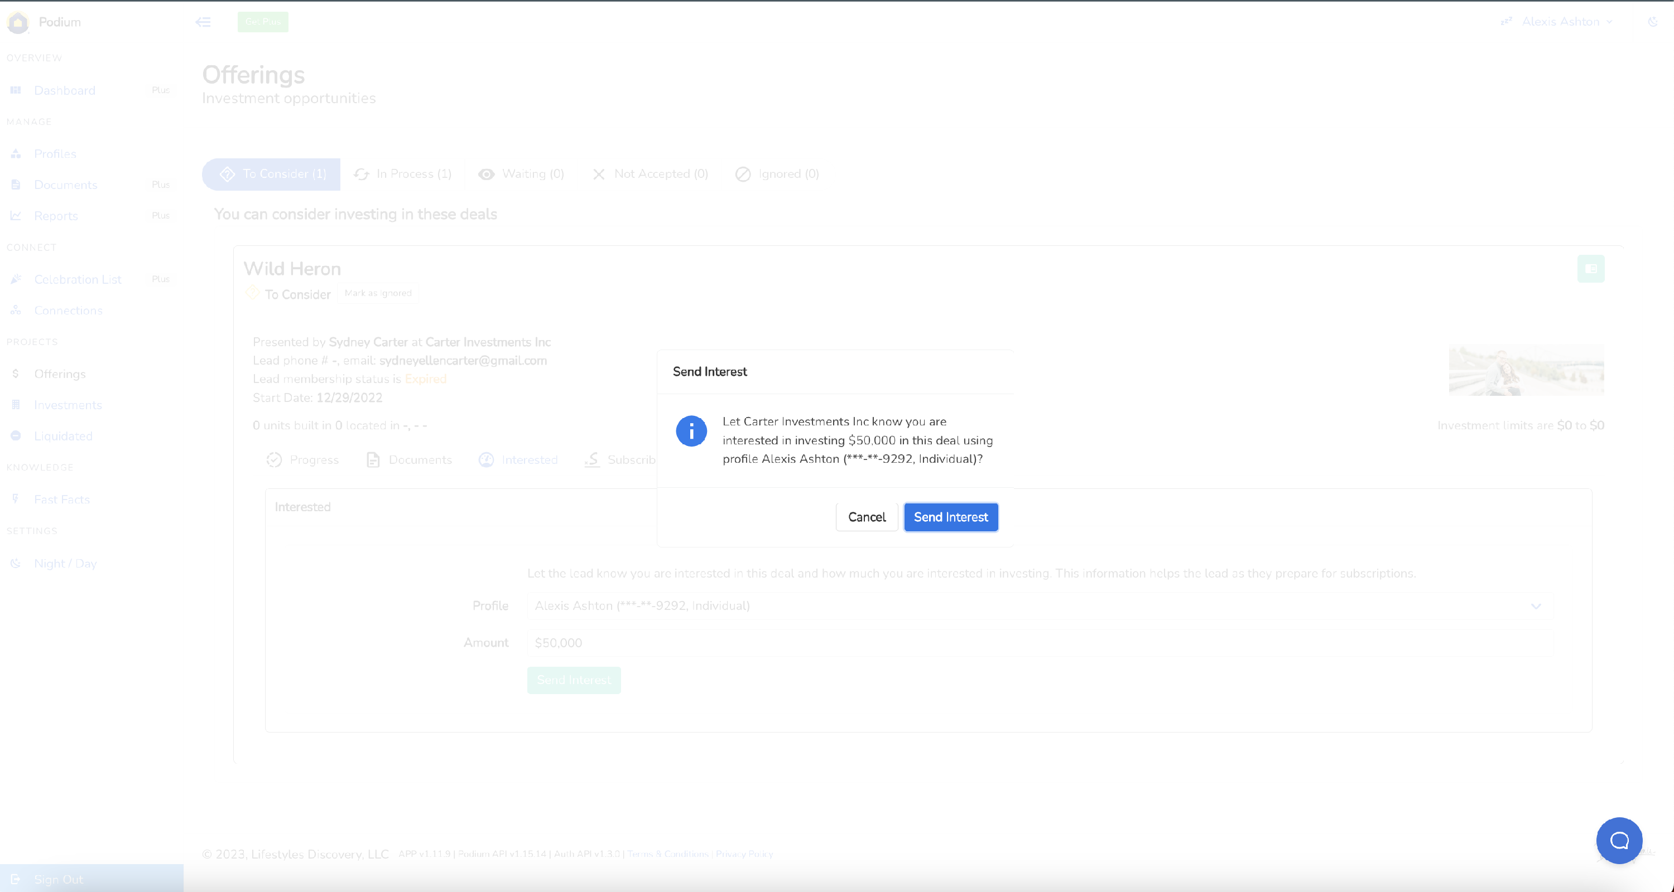
Task: Select the To Consider (1) tab
Action: tap(271, 174)
